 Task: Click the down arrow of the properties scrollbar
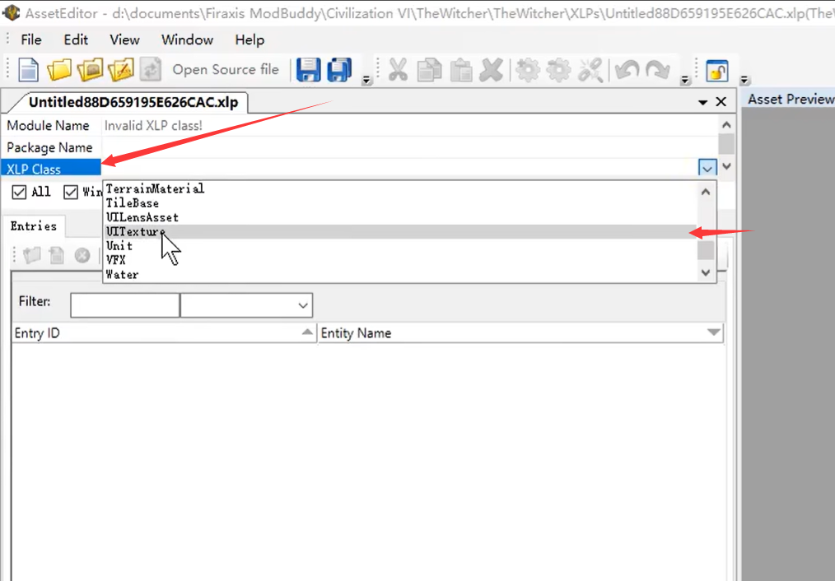(x=726, y=166)
